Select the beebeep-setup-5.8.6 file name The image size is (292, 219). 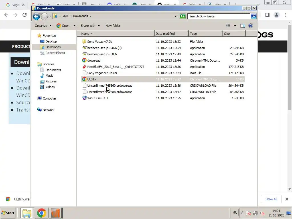coord(102,54)
